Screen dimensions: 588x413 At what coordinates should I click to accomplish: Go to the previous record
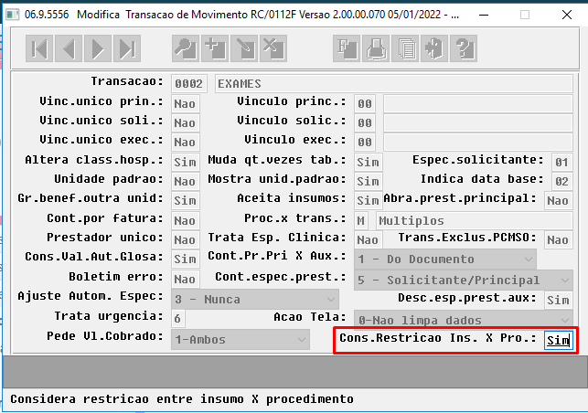coord(69,48)
